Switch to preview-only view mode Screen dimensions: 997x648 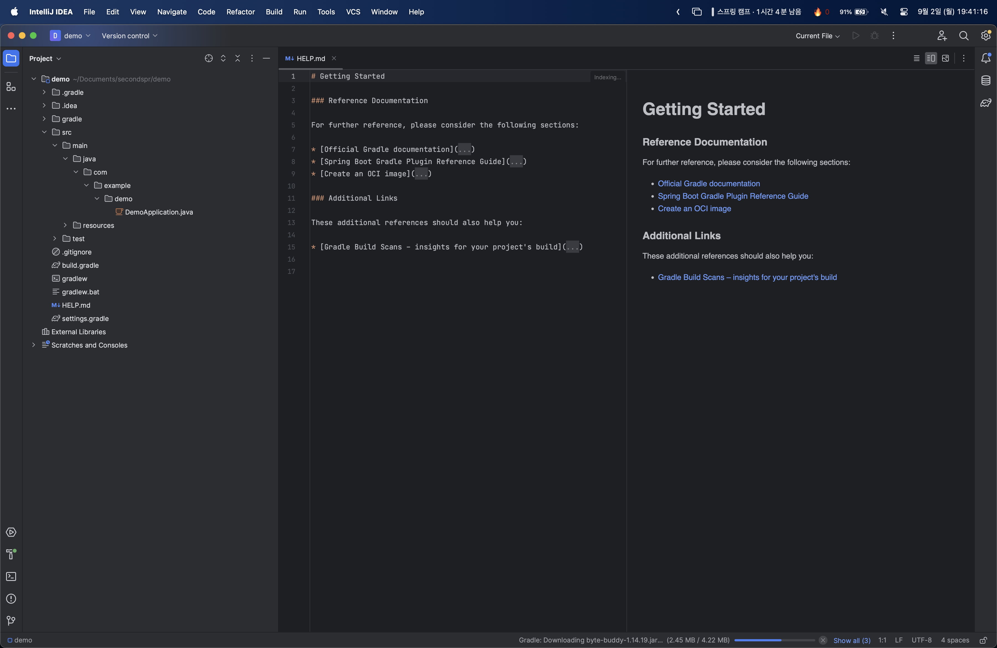pos(945,58)
